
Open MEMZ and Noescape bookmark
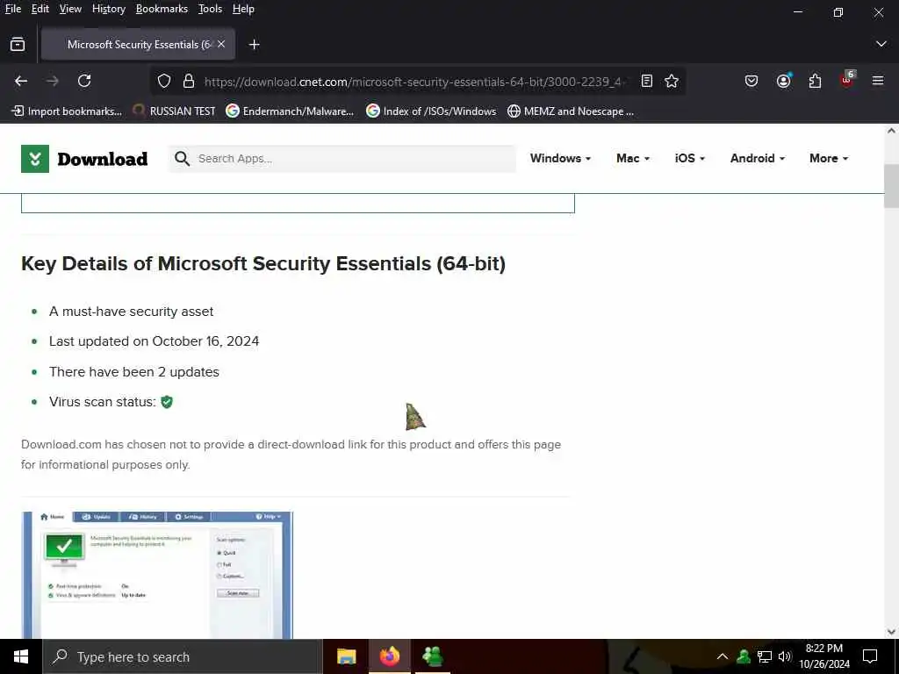(571, 111)
